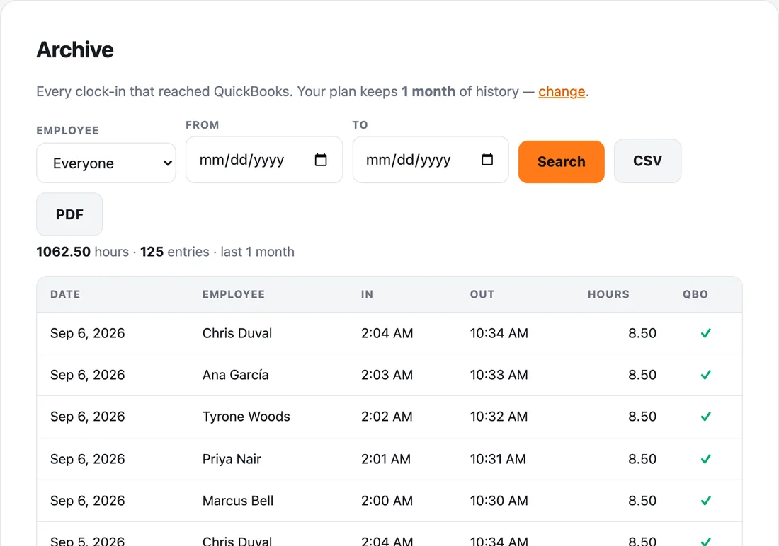779x546 pixels.
Task: Click the 8.50 hours in Ana García row
Action: 642,375
